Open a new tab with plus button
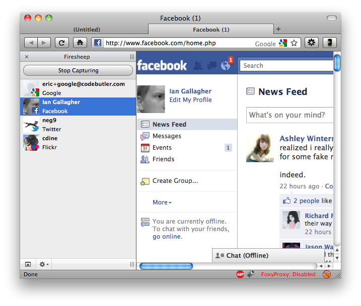This screenshot has height=306, width=361. point(278,29)
